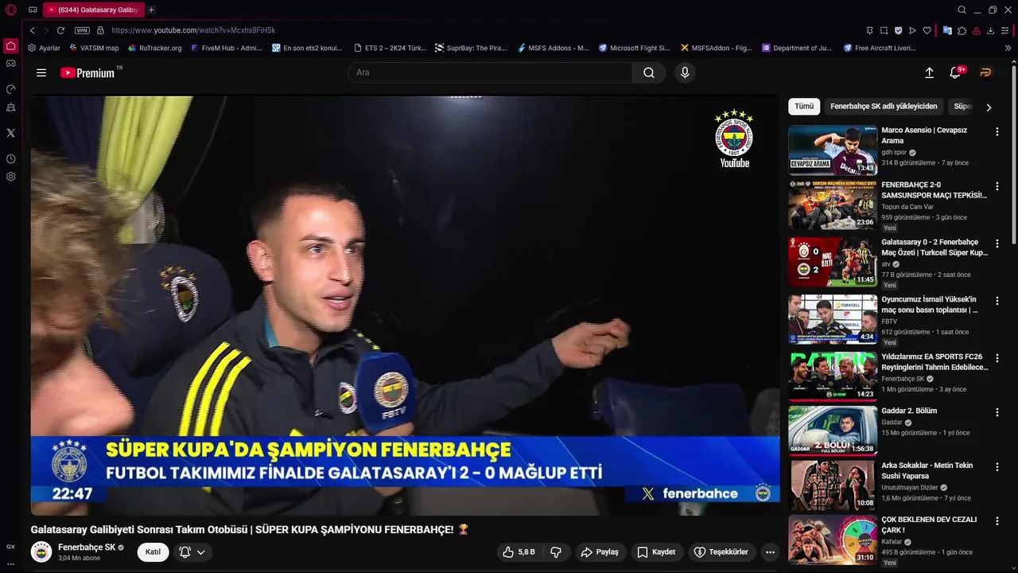Click the site padlock security icon
The width and height of the screenshot is (1018, 573).
pyautogui.click(x=100, y=30)
